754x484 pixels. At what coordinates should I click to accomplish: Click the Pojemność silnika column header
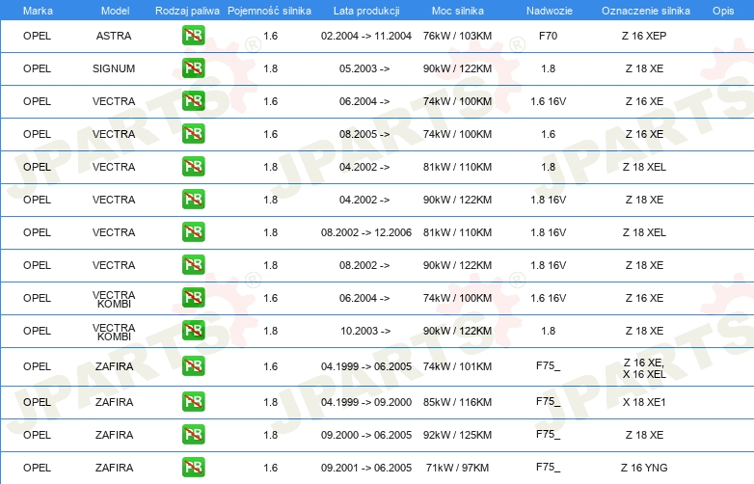tap(269, 11)
